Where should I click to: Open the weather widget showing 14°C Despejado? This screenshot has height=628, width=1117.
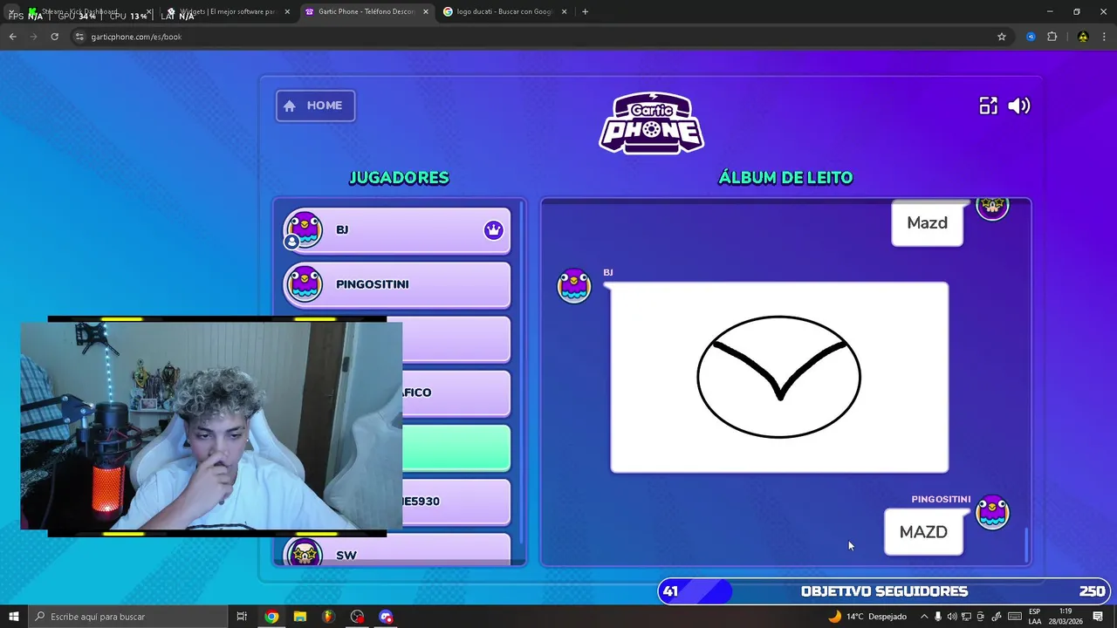click(x=867, y=617)
